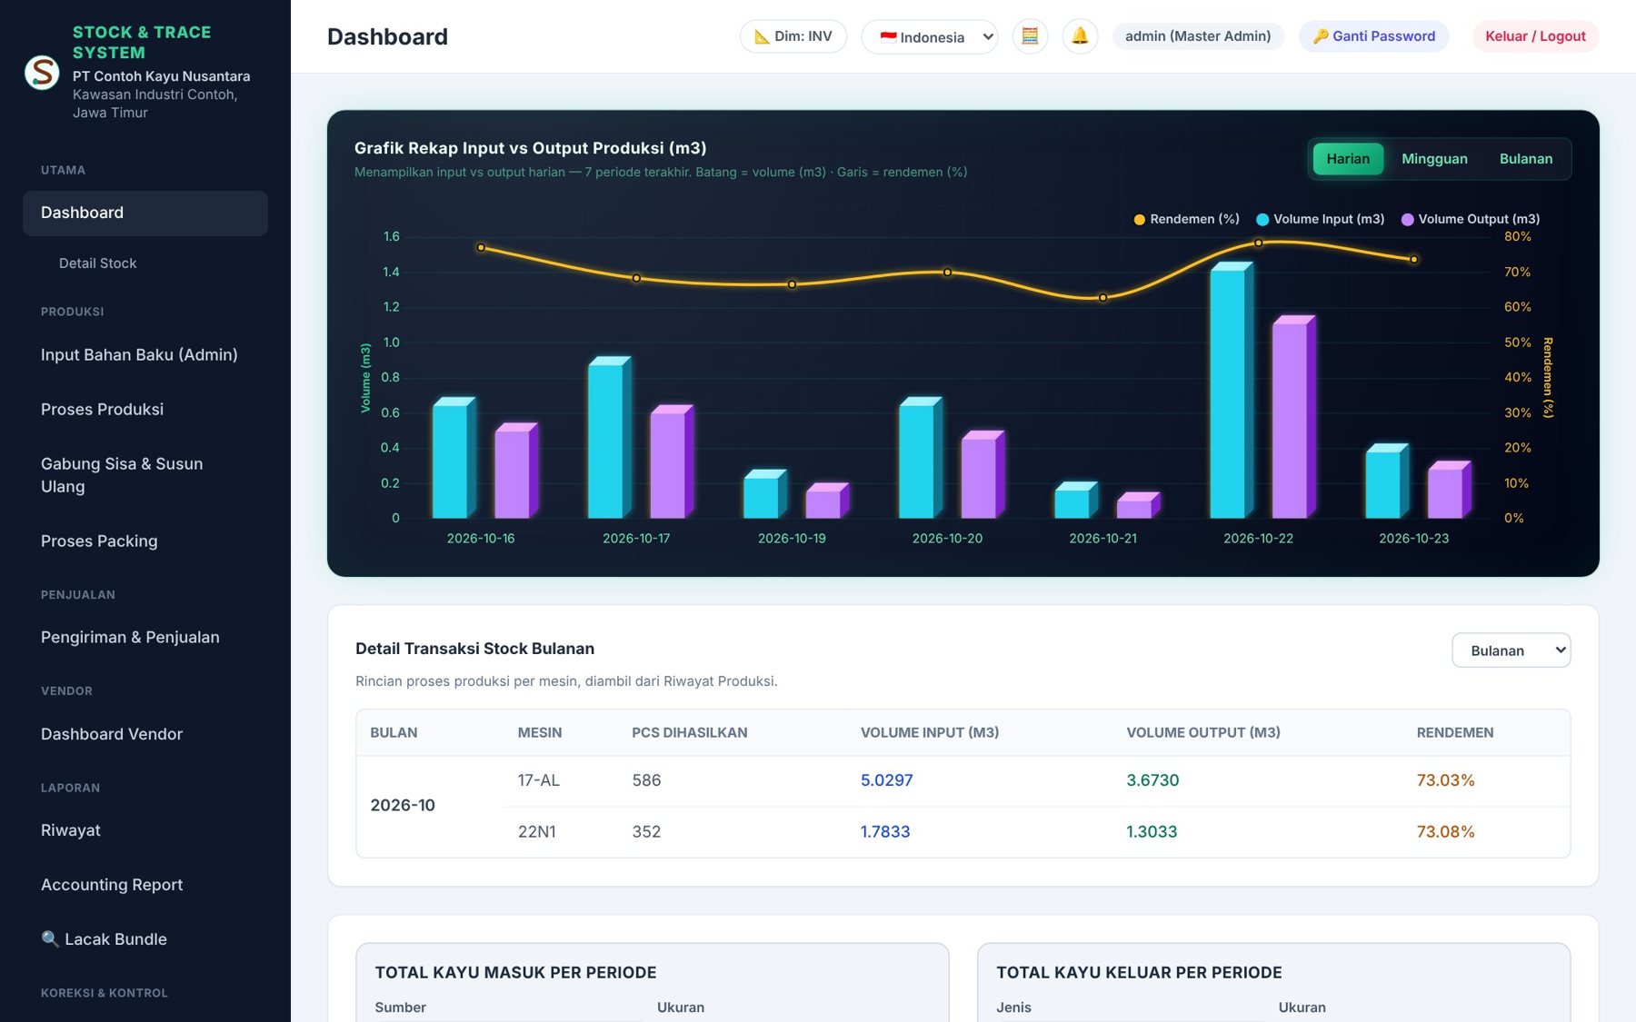Click pcs value 352
Viewport: 1636px width, 1022px height.
click(x=646, y=832)
